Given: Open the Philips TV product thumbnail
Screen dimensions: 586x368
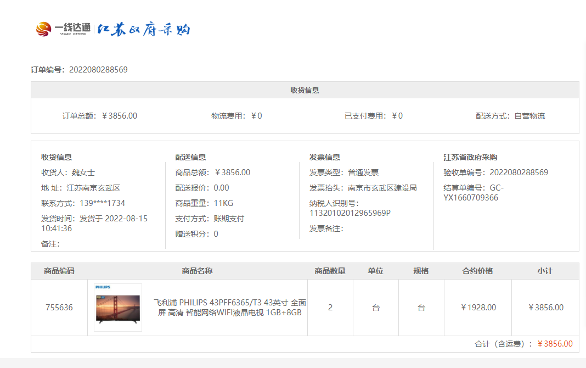Looking at the screenshot, I should (x=118, y=308).
